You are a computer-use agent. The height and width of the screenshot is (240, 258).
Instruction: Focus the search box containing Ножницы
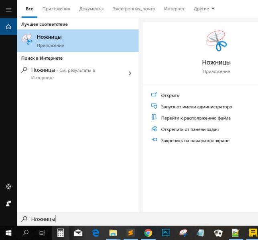coord(138,219)
